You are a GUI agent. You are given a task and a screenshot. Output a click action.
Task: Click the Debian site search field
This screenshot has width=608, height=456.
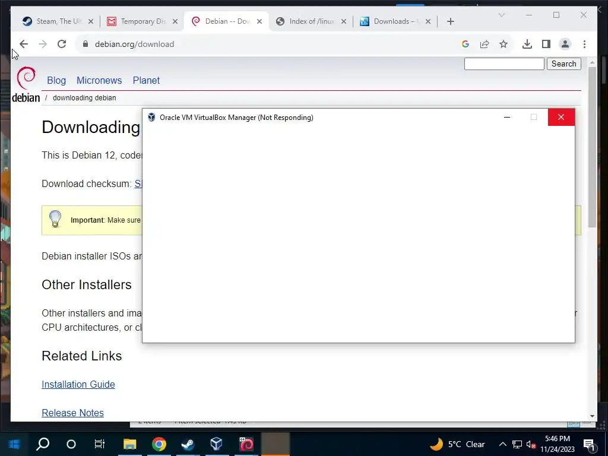(x=504, y=64)
